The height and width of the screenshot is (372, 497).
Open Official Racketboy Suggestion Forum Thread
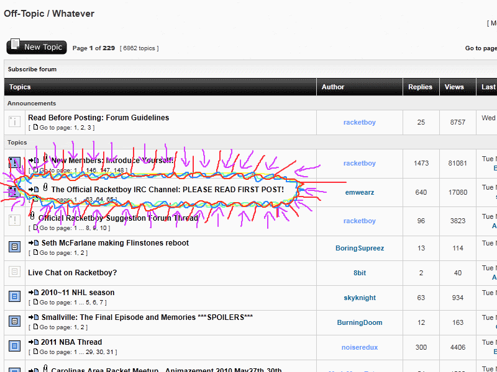pyautogui.click(x=118, y=218)
